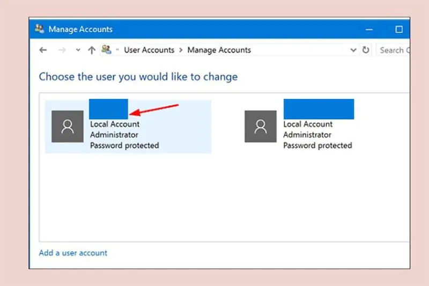Select the second account's avatar picture

pos(261,127)
